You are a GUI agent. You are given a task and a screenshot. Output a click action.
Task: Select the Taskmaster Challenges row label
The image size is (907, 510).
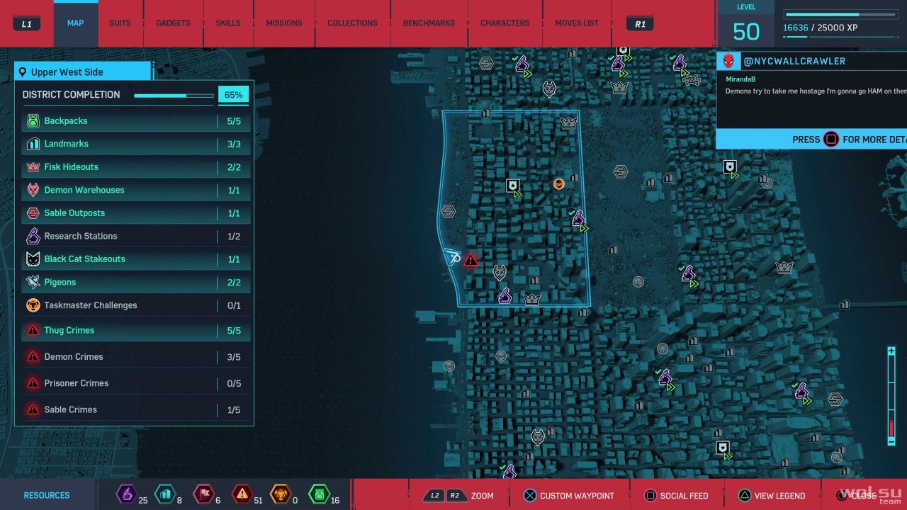pos(91,305)
